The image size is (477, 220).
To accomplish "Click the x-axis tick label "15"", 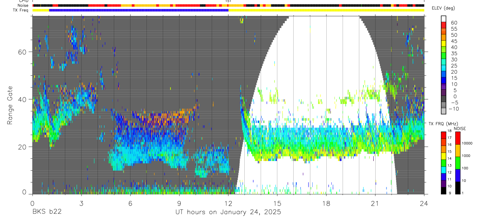I will pyautogui.click(x=277, y=203).
